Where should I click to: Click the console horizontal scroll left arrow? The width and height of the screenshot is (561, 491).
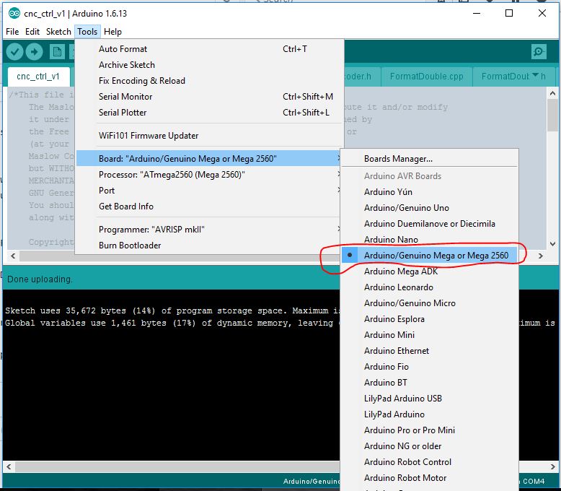point(9,466)
